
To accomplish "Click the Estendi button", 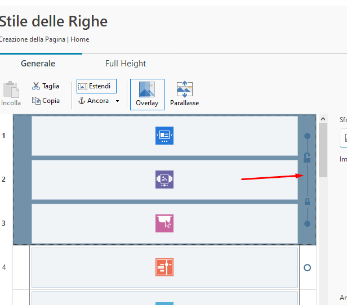I will coord(96,86).
